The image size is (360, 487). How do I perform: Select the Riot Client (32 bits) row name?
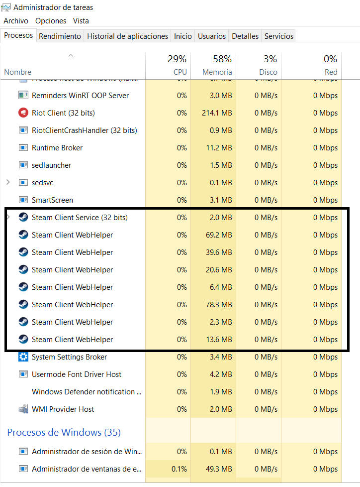point(63,113)
